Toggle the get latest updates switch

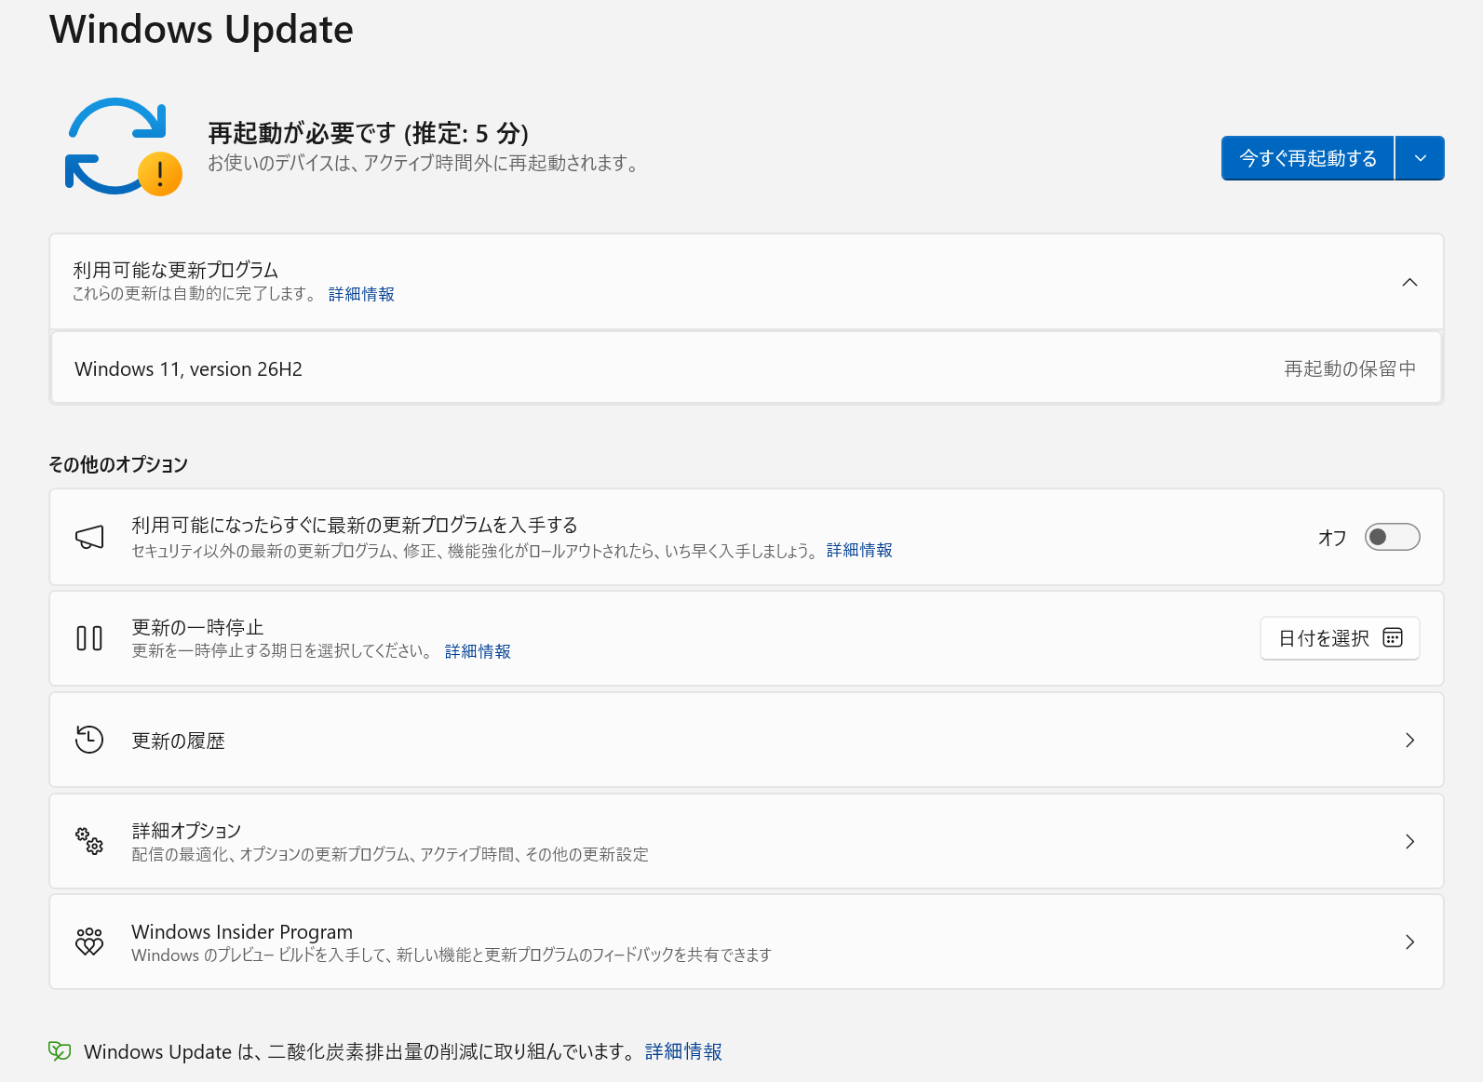click(x=1392, y=537)
